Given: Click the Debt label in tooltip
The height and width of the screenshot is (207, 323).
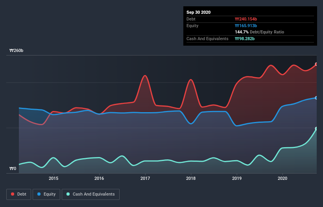Looking at the screenshot, I should pyautogui.click(x=191, y=19).
